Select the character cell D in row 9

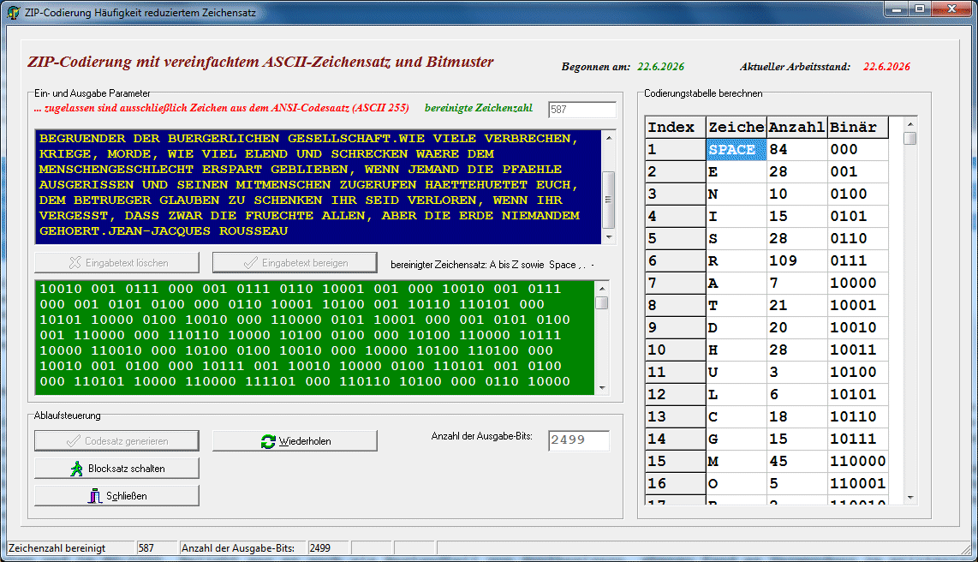coord(736,327)
